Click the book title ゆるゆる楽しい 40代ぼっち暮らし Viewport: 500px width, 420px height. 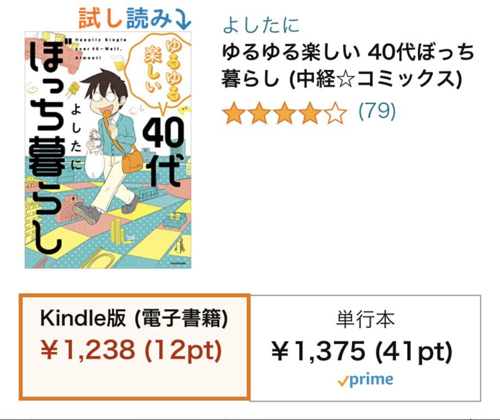click(347, 66)
